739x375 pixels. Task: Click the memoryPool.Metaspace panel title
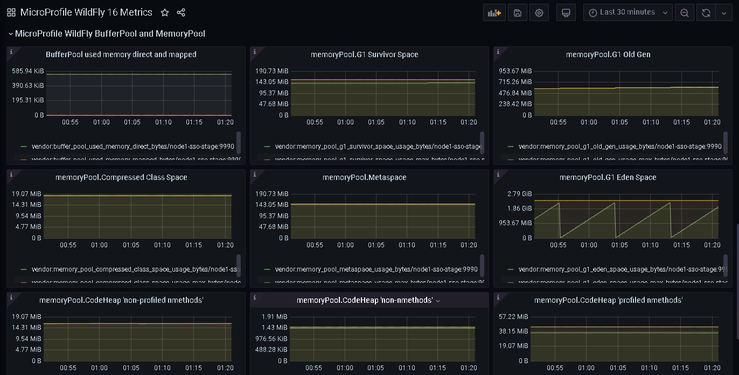pyautogui.click(x=364, y=177)
